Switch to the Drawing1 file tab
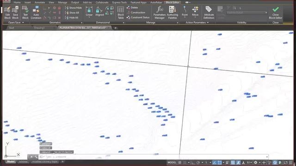This screenshot has height=166, width=296. pos(39,28)
